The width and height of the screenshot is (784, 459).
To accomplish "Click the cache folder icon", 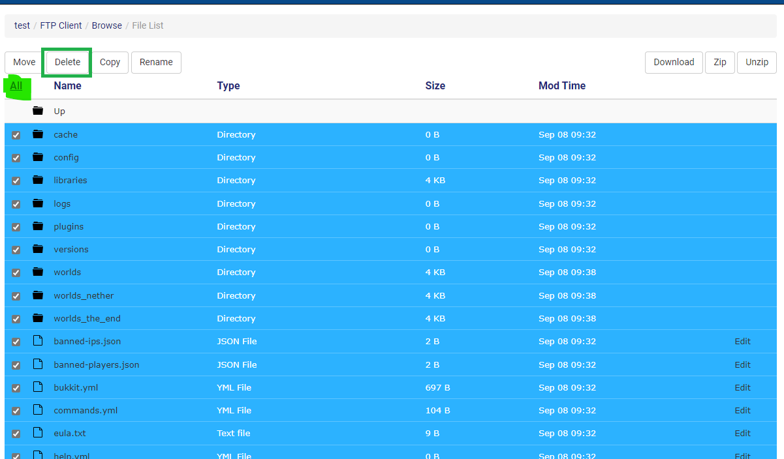I will click(x=38, y=134).
